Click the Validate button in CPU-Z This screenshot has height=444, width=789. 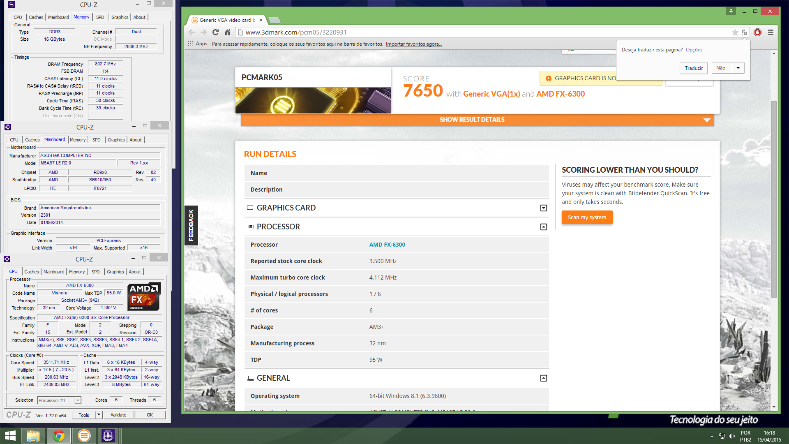tap(118, 415)
